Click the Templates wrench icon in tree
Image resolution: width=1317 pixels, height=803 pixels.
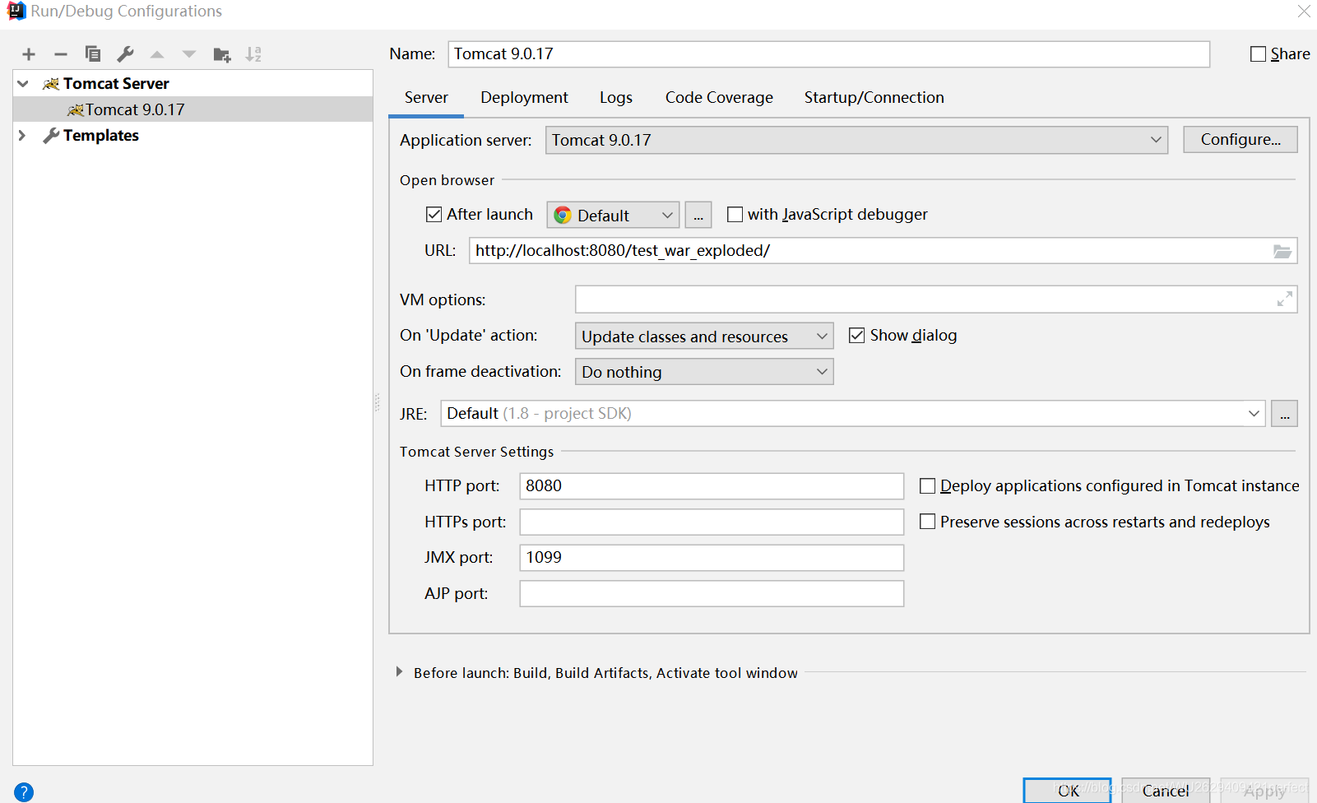[x=51, y=136]
